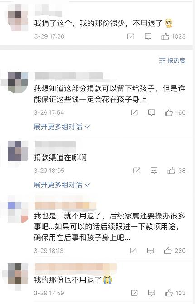
Task: Repost the 3-29 18:05 comment
Action: point(137,171)
